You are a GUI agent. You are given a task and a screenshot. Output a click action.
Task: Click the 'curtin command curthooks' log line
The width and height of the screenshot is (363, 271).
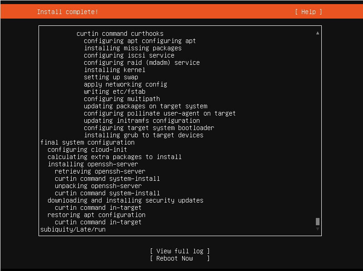[x=120, y=34]
